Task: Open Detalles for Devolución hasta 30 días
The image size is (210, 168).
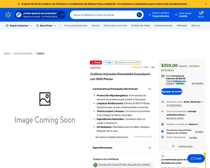Action: tap(199, 132)
